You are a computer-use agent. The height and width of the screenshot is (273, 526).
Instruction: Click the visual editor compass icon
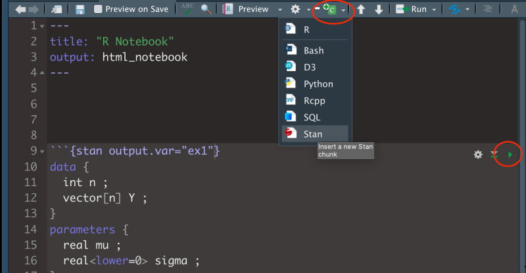(514, 9)
